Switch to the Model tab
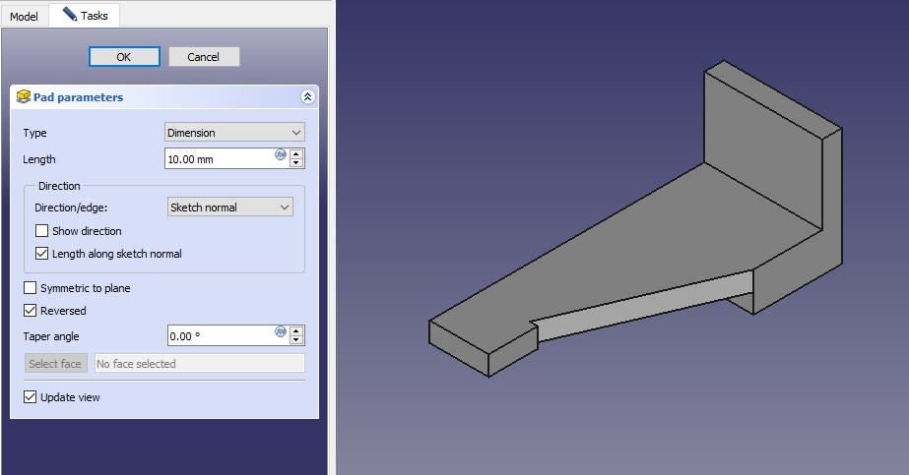The image size is (909, 475). click(24, 16)
